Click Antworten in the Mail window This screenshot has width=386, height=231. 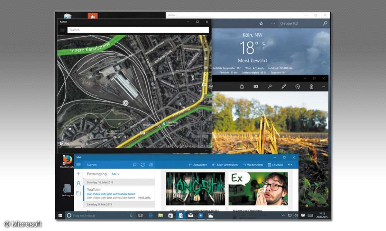(198, 165)
